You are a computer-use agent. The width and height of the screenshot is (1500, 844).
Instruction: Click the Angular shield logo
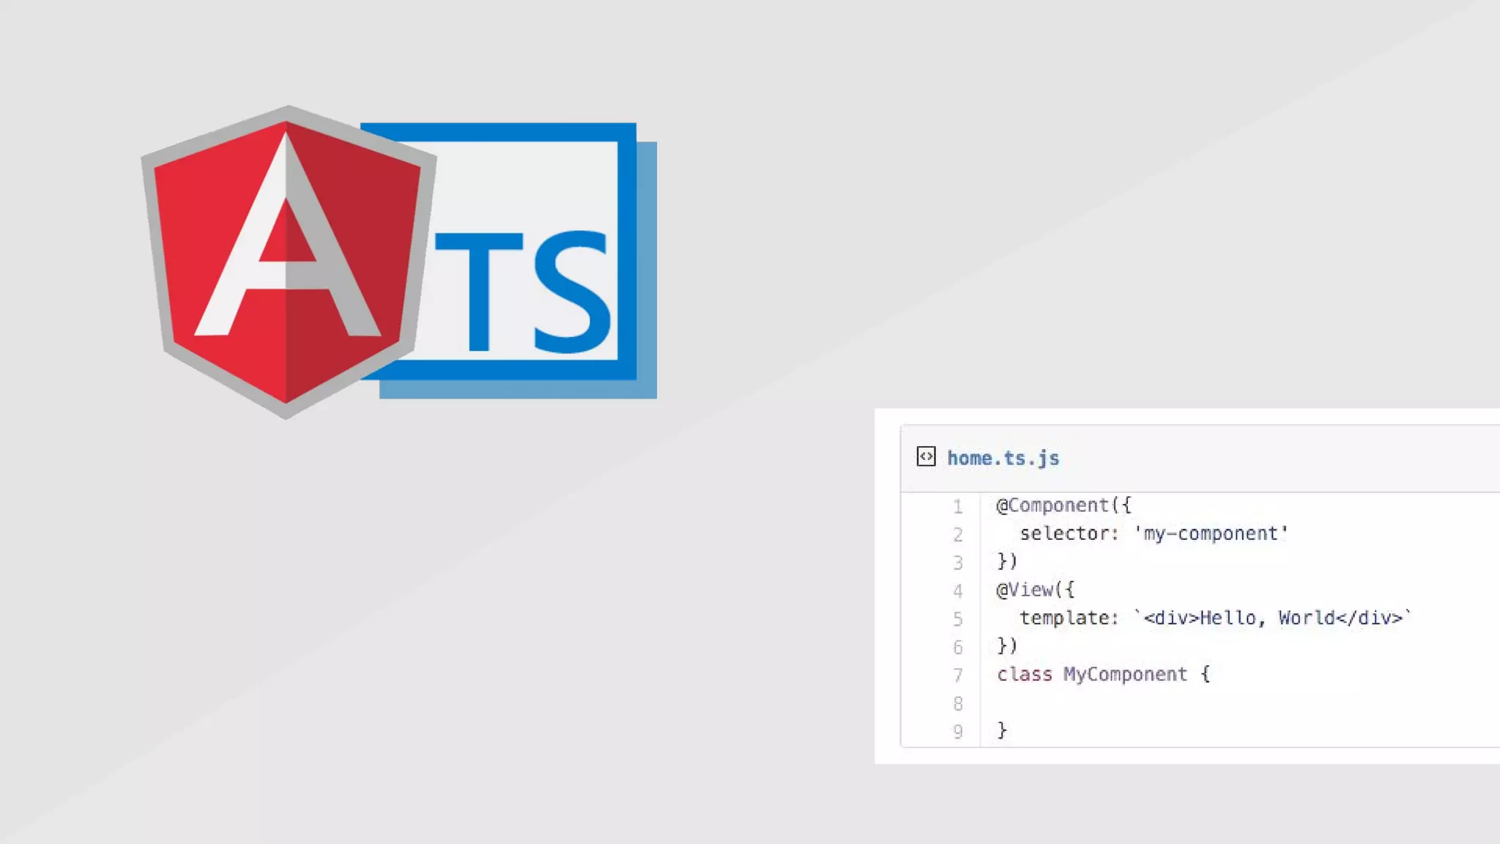[287, 262]
